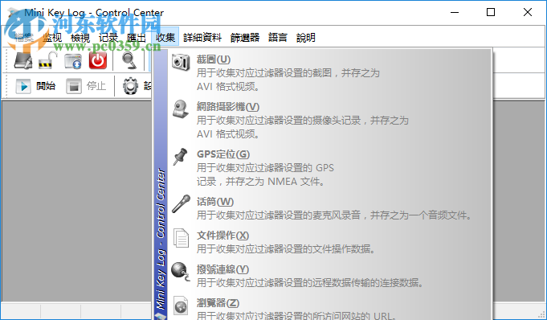Close the Mini Key Log window
547x320 pixels.
click(528, 12)
